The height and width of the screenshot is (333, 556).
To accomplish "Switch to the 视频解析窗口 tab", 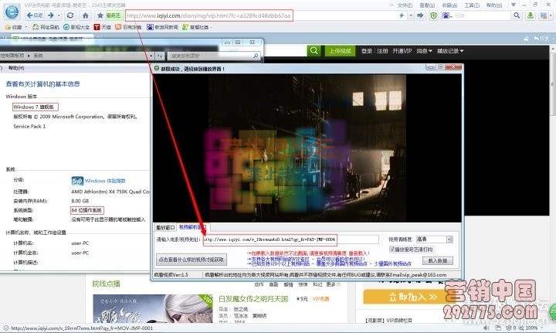I will 193,228.
